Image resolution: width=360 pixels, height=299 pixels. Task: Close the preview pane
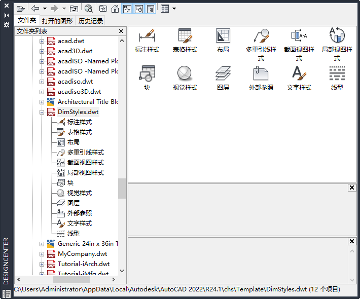coord(351,188)
